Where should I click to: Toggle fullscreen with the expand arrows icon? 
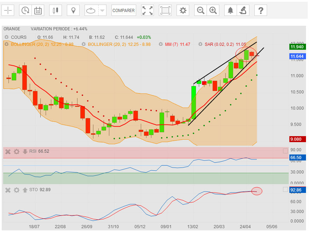pos(148,10)
